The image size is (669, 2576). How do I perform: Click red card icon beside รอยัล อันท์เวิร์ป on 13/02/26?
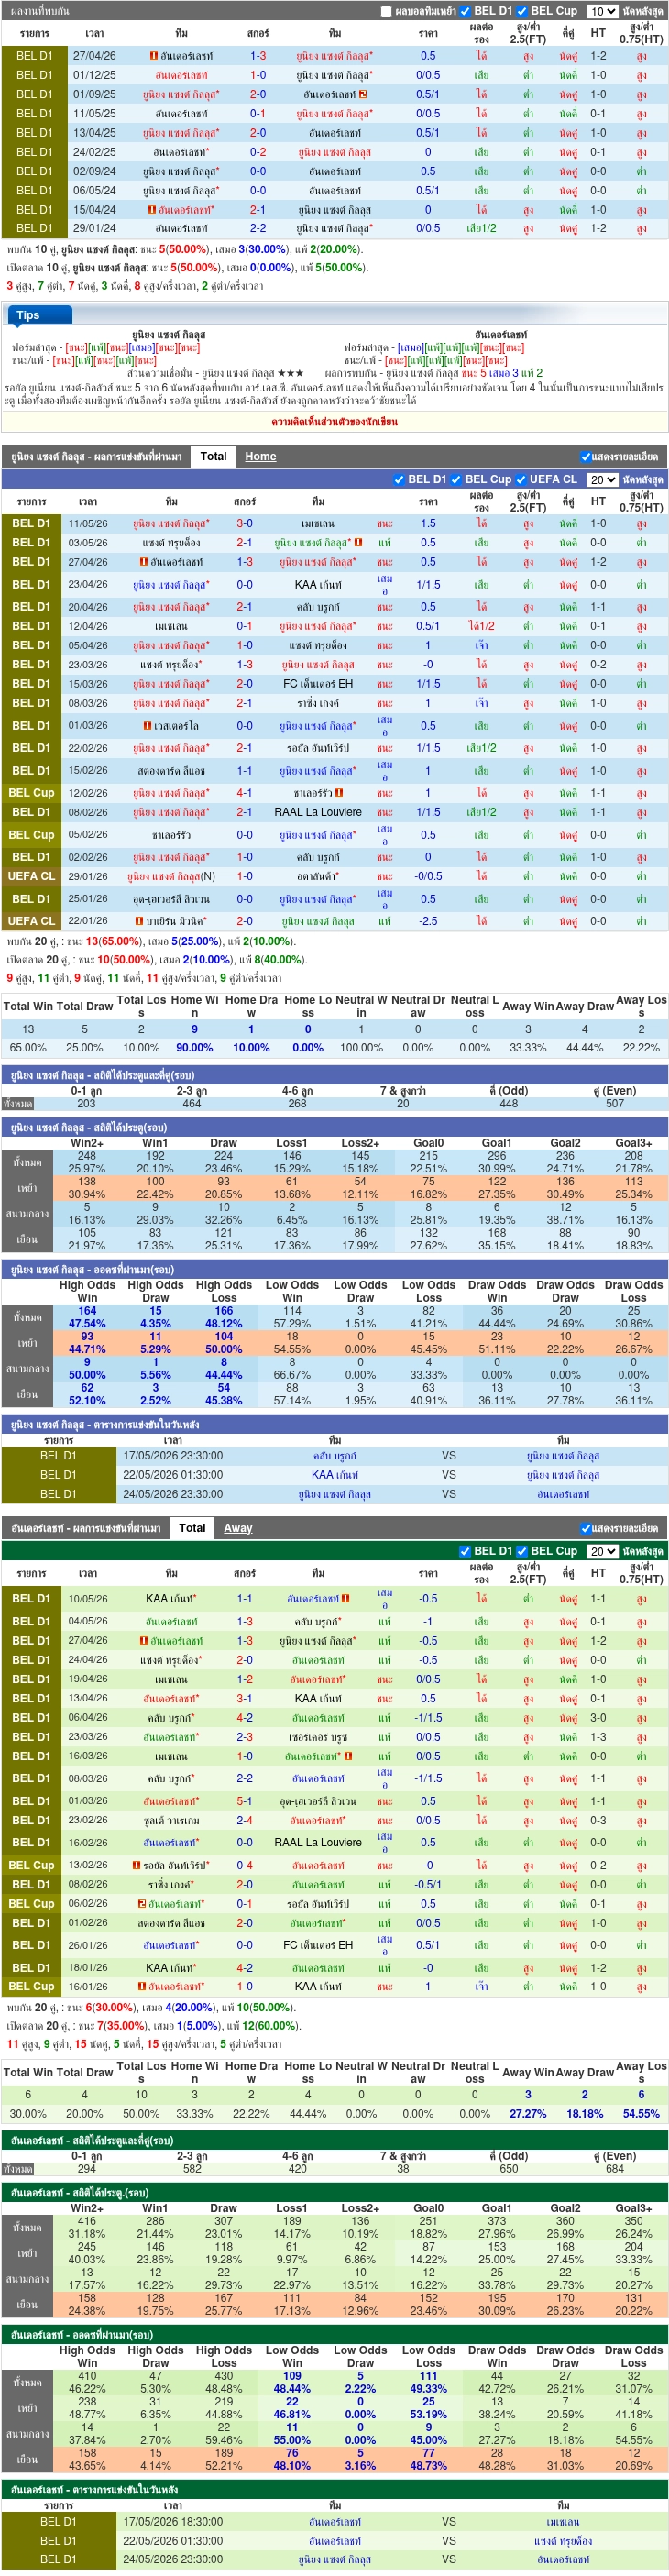136,1865
